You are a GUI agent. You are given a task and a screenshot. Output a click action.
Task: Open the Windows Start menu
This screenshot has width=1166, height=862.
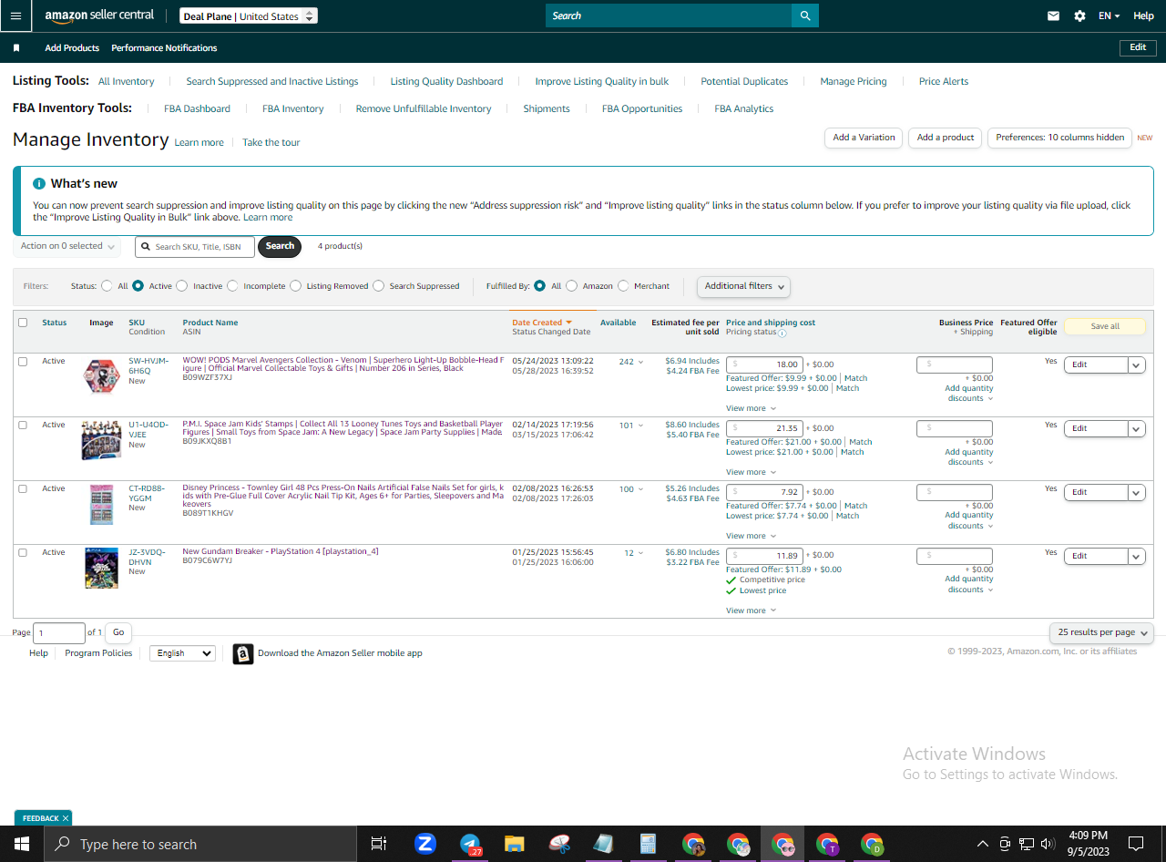22,844
